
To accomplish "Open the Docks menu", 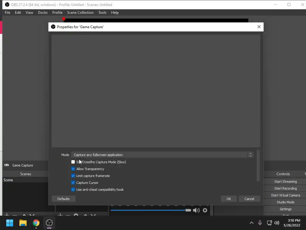I will pos(43,13).
